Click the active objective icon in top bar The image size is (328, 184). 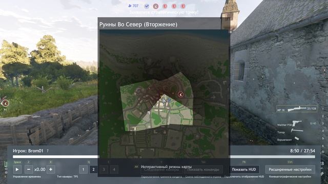coord(156,6)
